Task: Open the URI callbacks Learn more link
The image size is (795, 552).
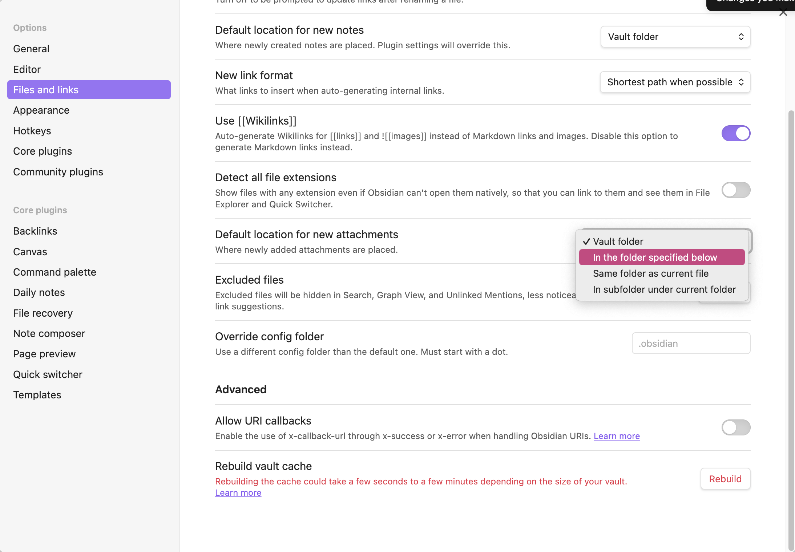Action: (616, 436)
